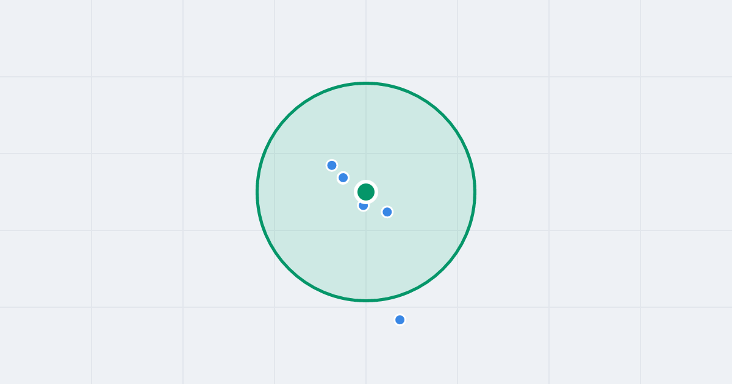Pick the blue dot nearest upper-left of green marker
Image resolution: width=732 pixels, height=384 pixels.
point(343,178)
